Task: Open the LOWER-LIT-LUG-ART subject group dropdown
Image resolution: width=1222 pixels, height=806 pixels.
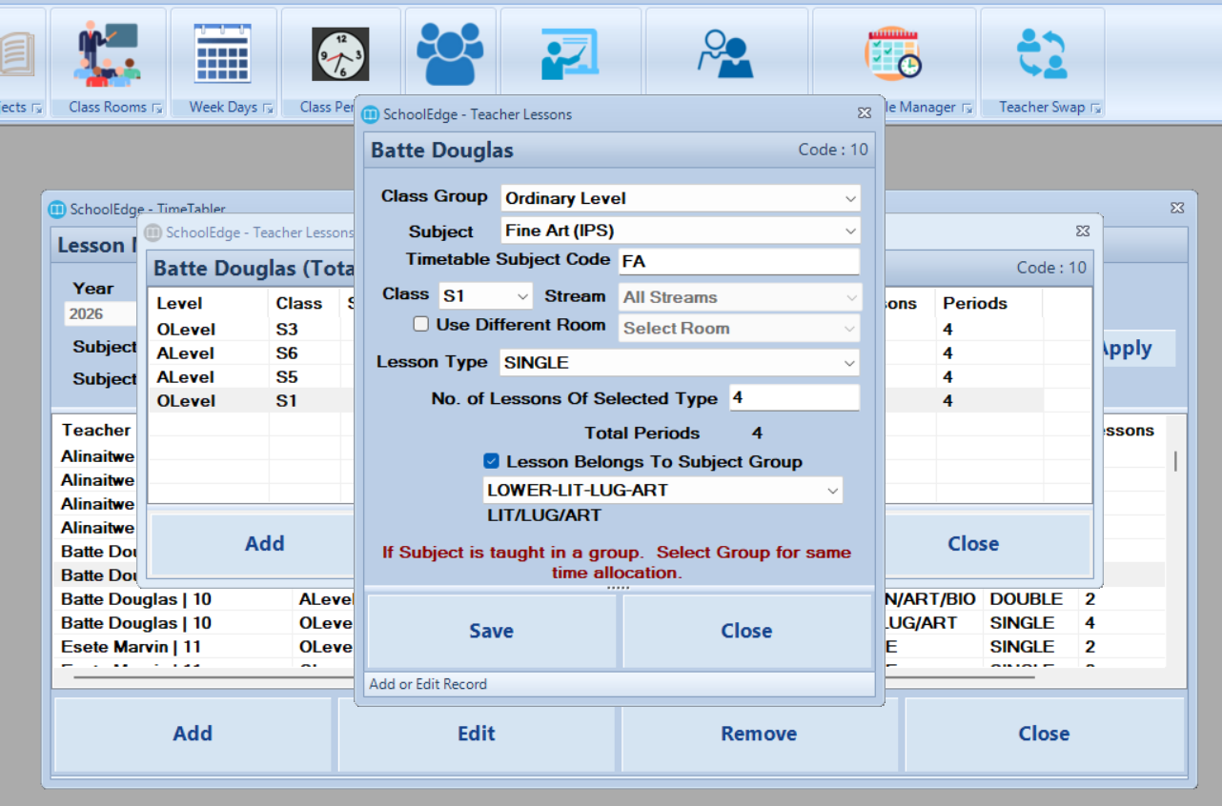Action: click(663, 491)
